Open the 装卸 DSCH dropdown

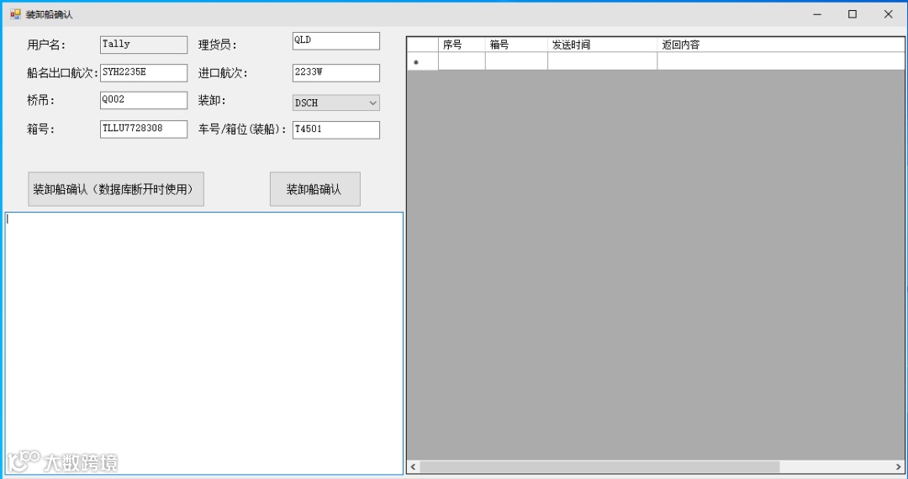[x=335, y=103]
